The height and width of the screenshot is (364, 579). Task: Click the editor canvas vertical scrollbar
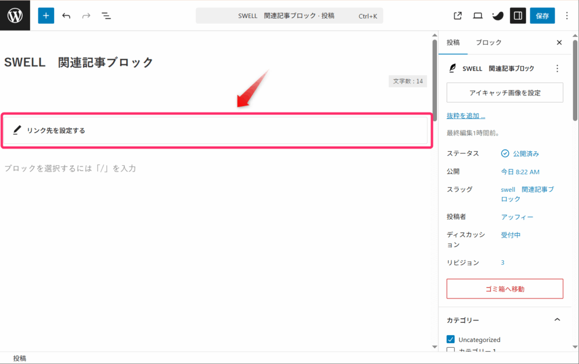435,80
